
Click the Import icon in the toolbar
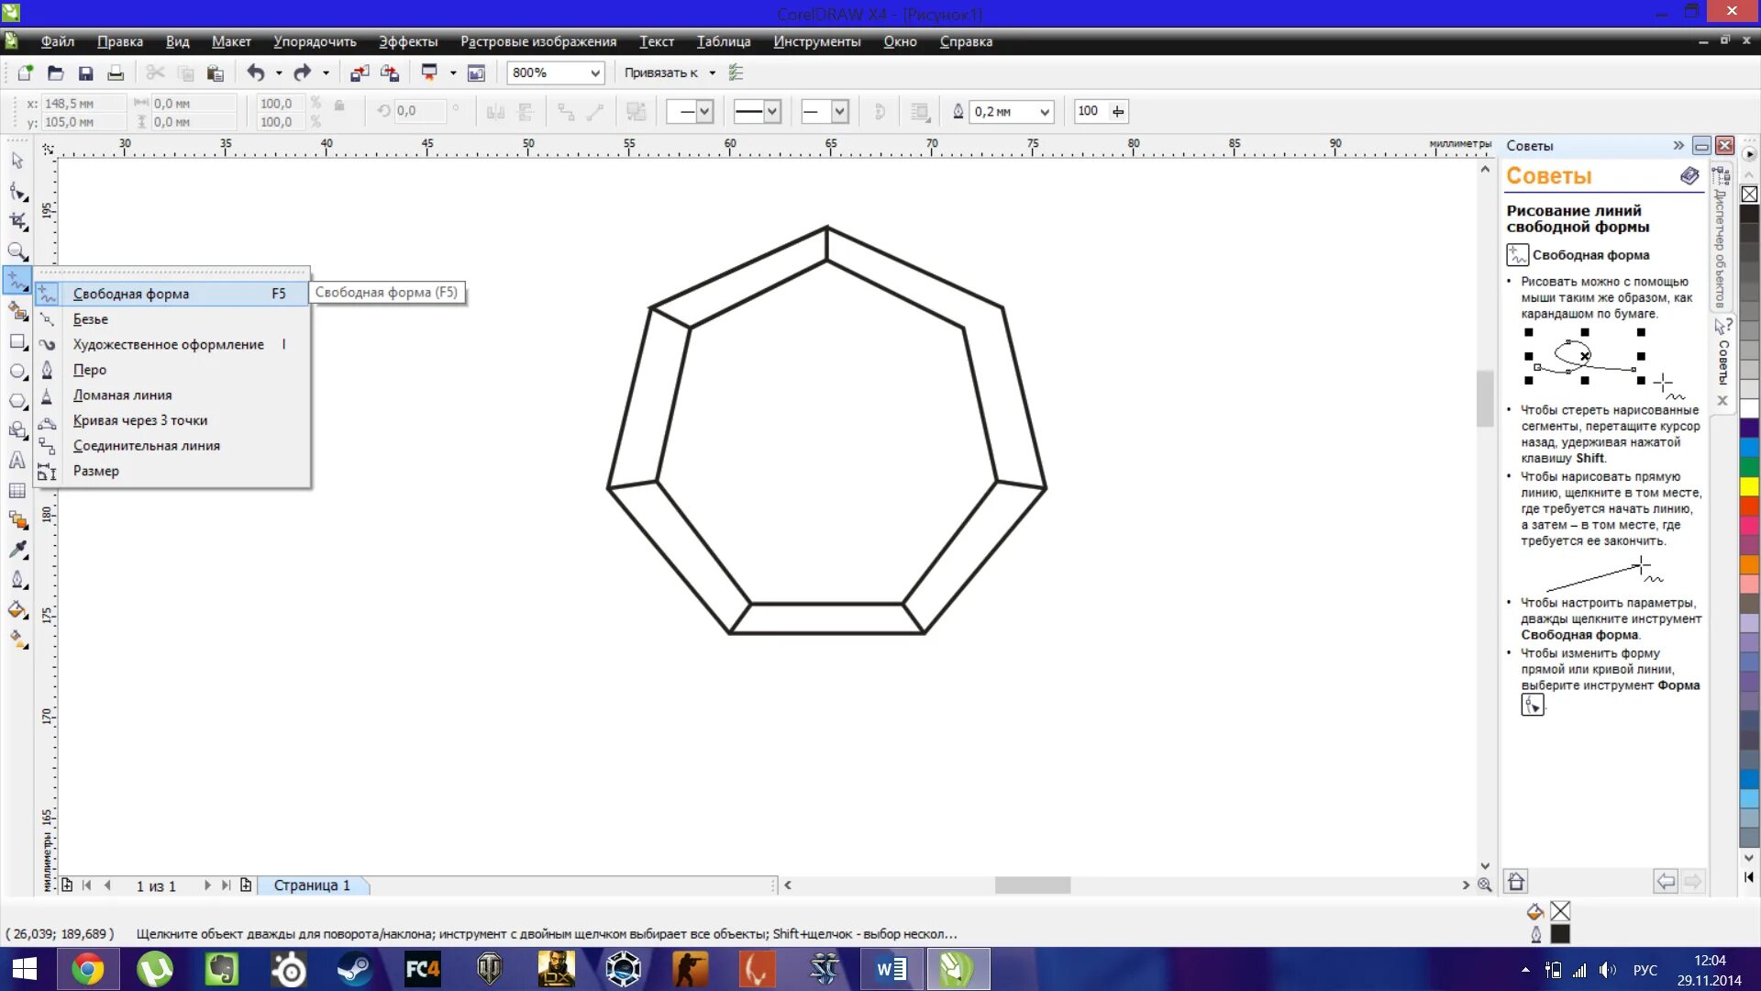[x=359, y=73]
